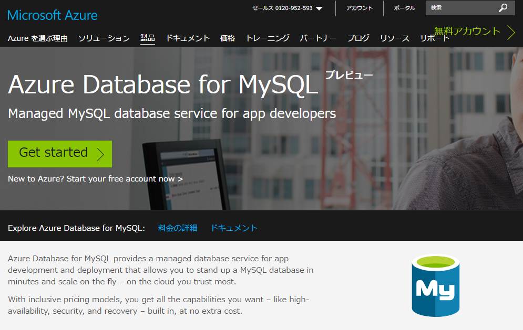The height and width of the screenshot is (330, 523).
Task: Open the ブログ navigation item
Action: (x=358, y=38)
